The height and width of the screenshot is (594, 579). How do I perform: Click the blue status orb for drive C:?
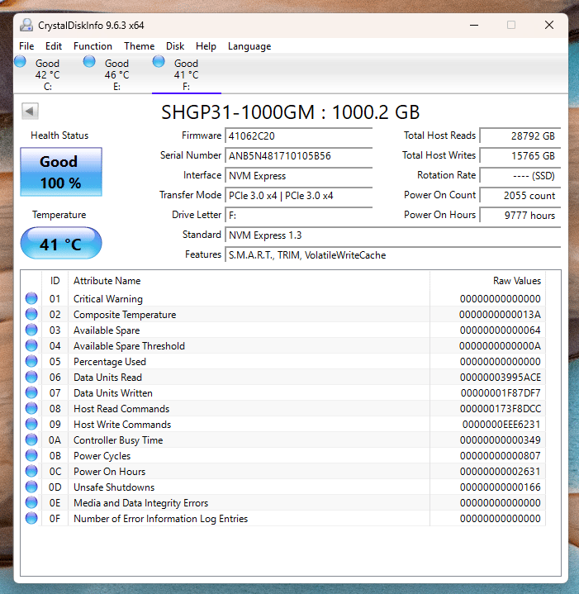pyautogui.click(x=20, y=61)
